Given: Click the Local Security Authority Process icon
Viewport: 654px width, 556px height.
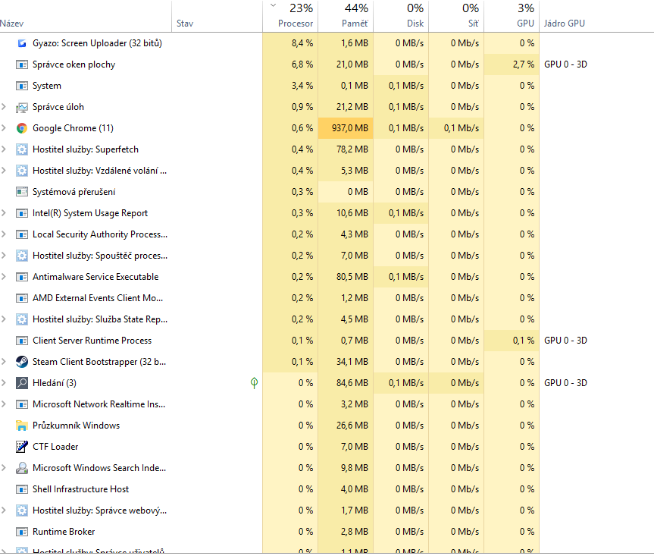Looking at the screenshot, I should 22,234.
